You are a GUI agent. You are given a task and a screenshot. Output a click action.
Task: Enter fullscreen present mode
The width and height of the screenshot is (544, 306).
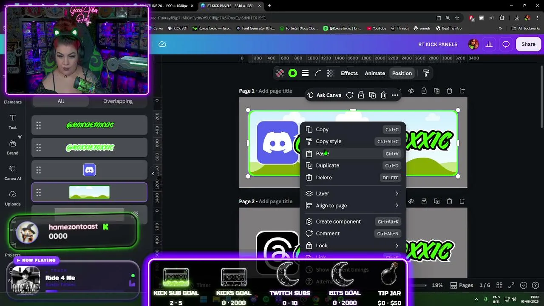pos(511,285)
